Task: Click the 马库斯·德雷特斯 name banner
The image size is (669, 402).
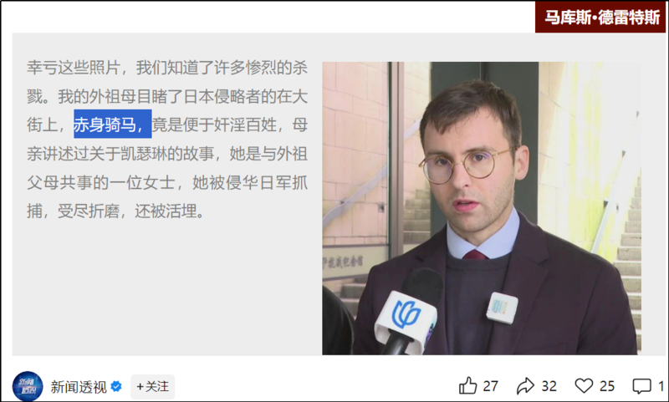Action: pyautogui.click(x=602, y=17)
